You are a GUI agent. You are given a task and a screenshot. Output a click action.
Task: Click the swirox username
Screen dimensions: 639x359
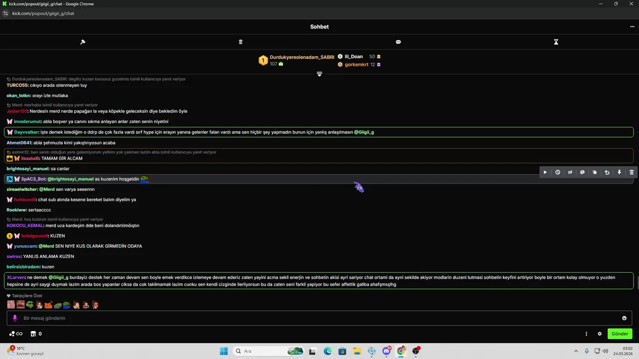[14, 256]
